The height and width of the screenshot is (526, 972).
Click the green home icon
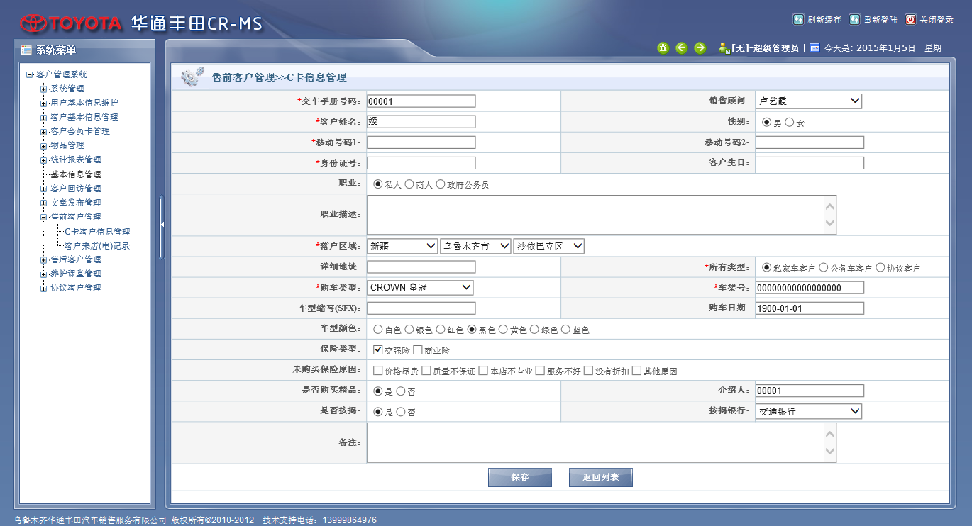[663, 48]
